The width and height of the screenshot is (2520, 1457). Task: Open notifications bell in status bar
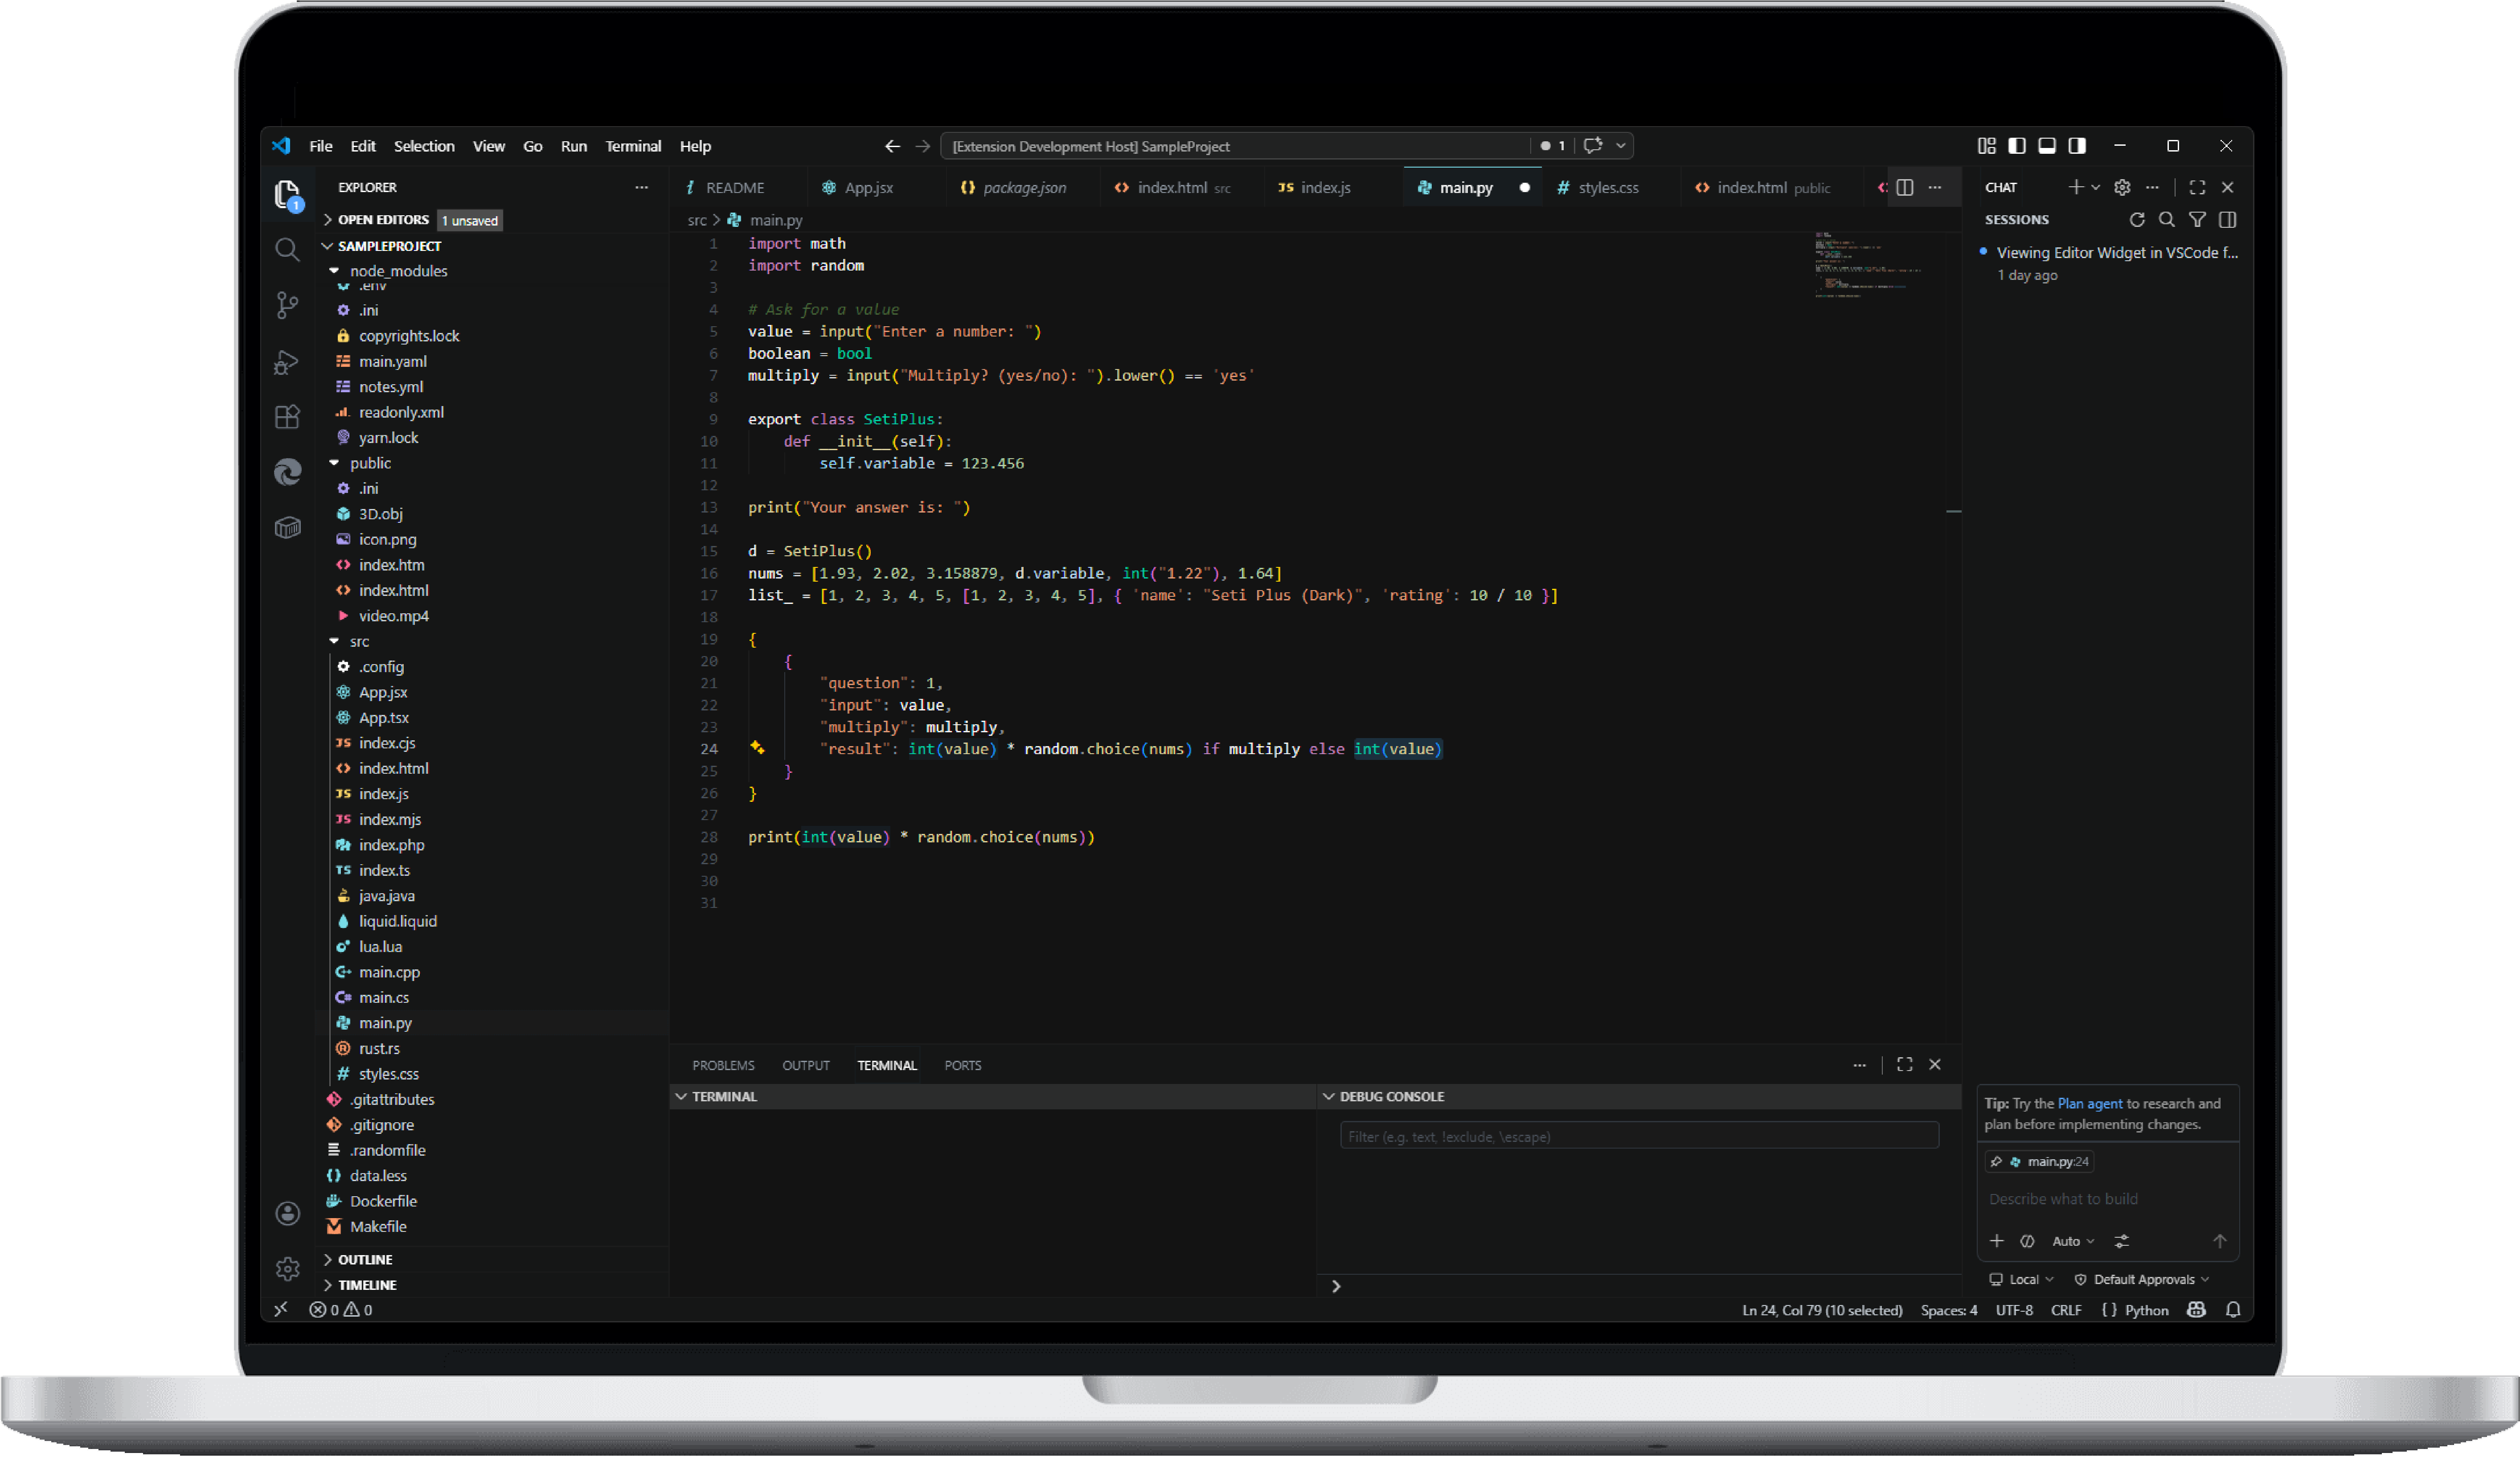[x=2233, y=1310]
